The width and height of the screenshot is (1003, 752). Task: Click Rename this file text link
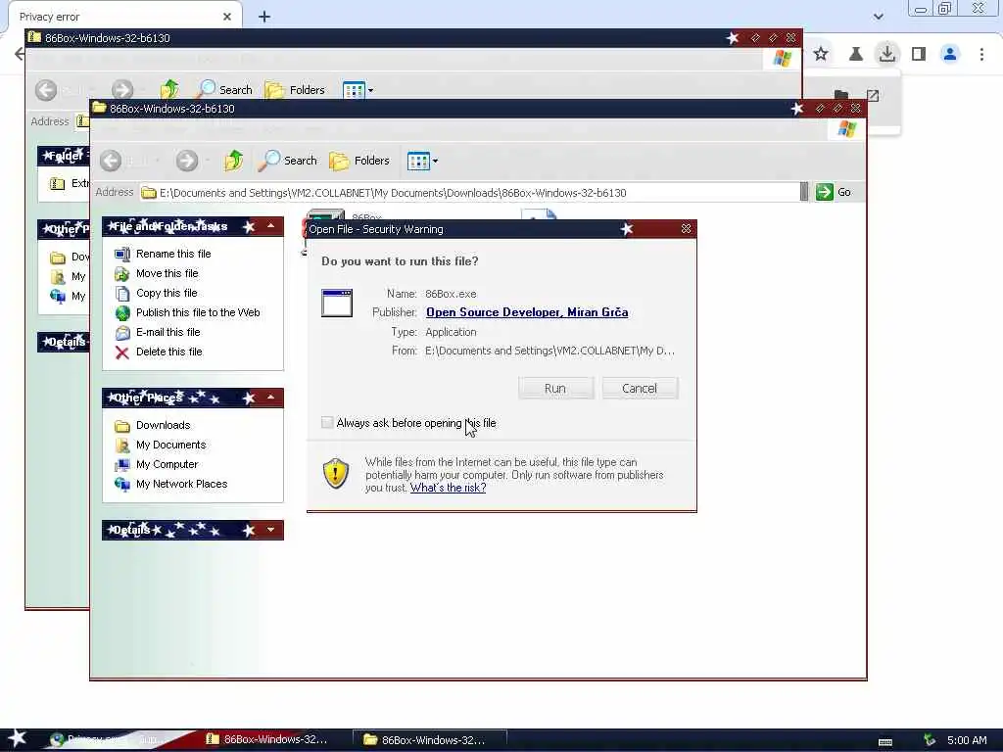(173, 254)
